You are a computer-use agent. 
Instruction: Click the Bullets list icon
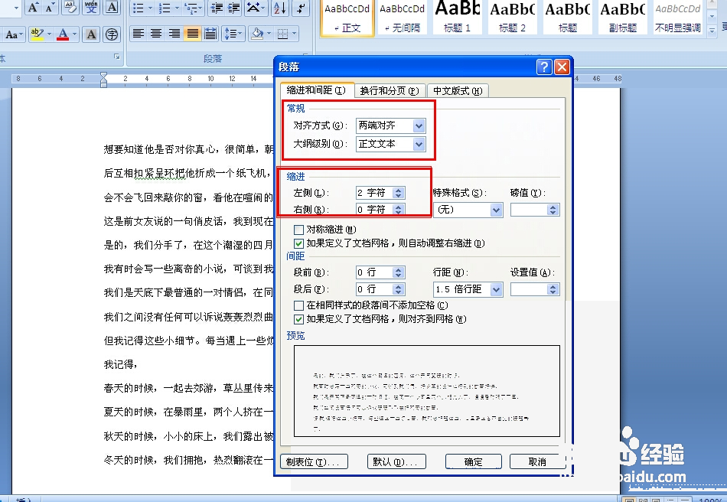(139, 8)
